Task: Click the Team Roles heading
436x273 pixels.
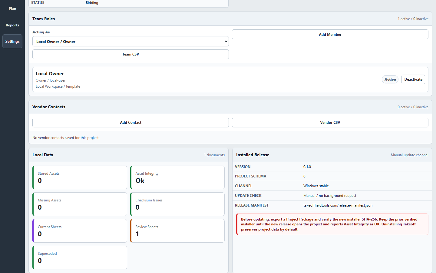Action: [44, 19]
